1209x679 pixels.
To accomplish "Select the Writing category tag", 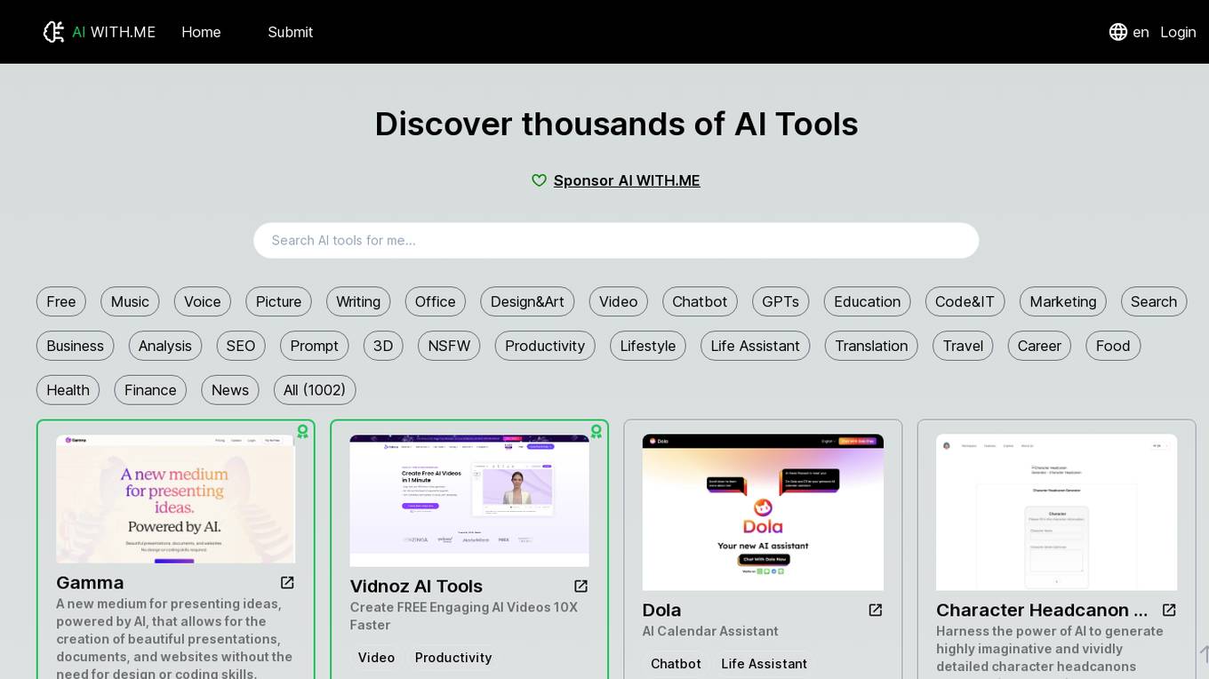I will coord(358,301).
